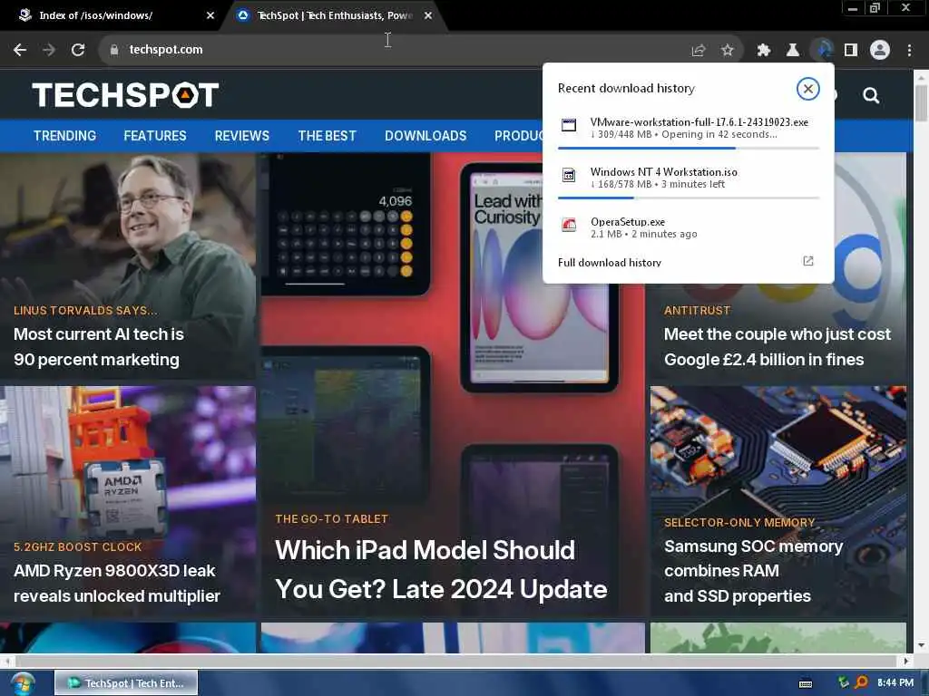This screenshot has width=929, height=696.
Task: Click the vertical scrollbar up arrow
Action: 922,77
